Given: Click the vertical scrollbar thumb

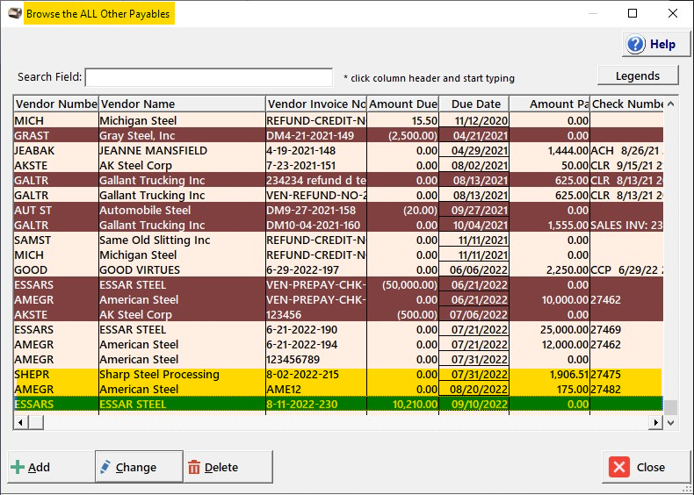Looking at the screenshot, I should (670, 407).
